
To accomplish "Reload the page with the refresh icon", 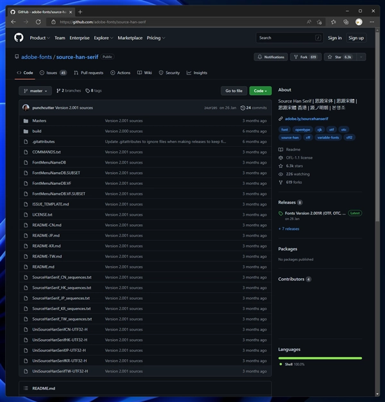I will (x=38, y=22).
